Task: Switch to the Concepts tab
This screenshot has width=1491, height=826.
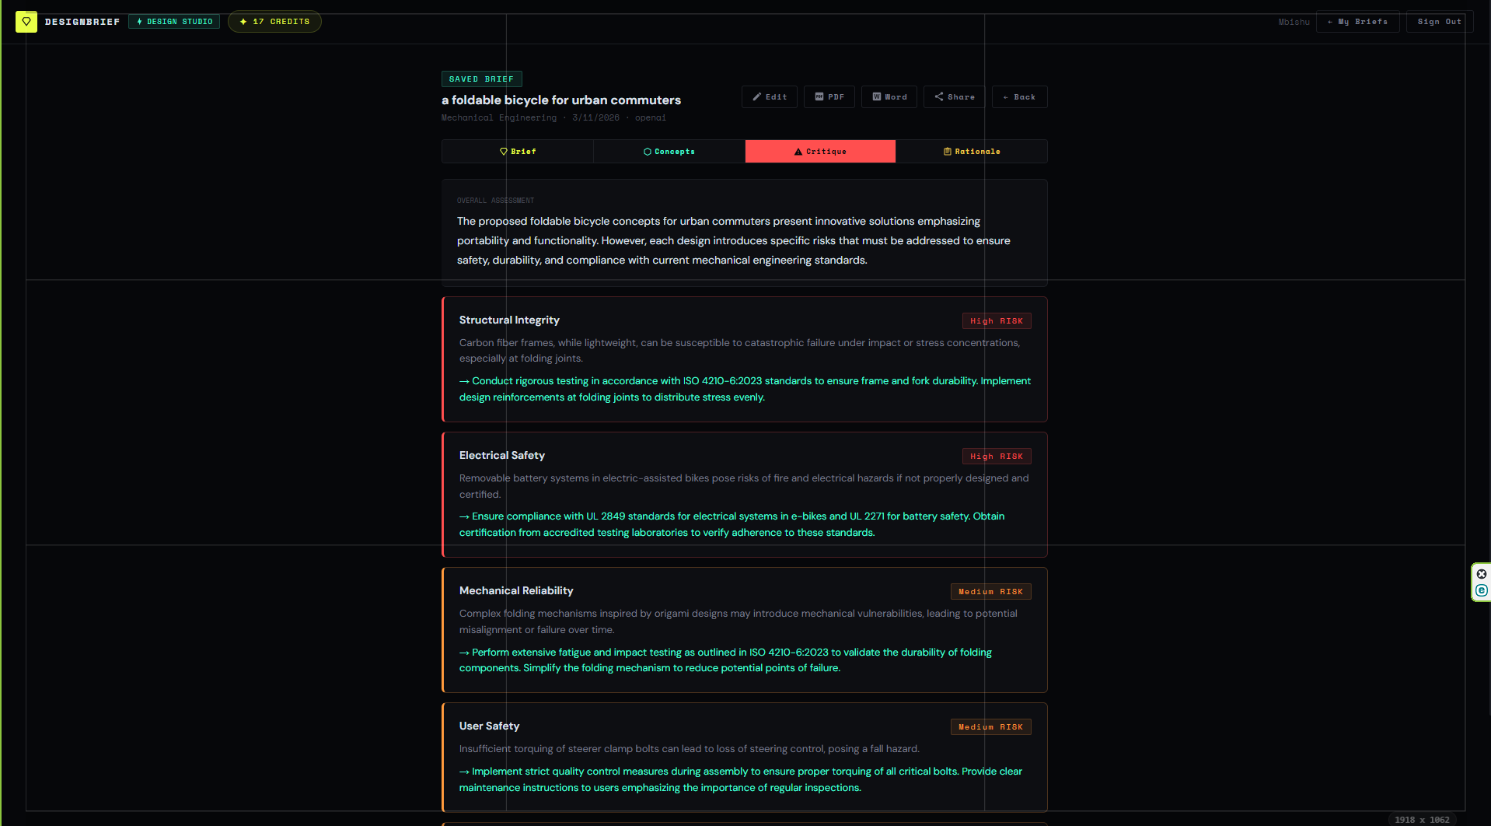Action: tap(669, 152)
